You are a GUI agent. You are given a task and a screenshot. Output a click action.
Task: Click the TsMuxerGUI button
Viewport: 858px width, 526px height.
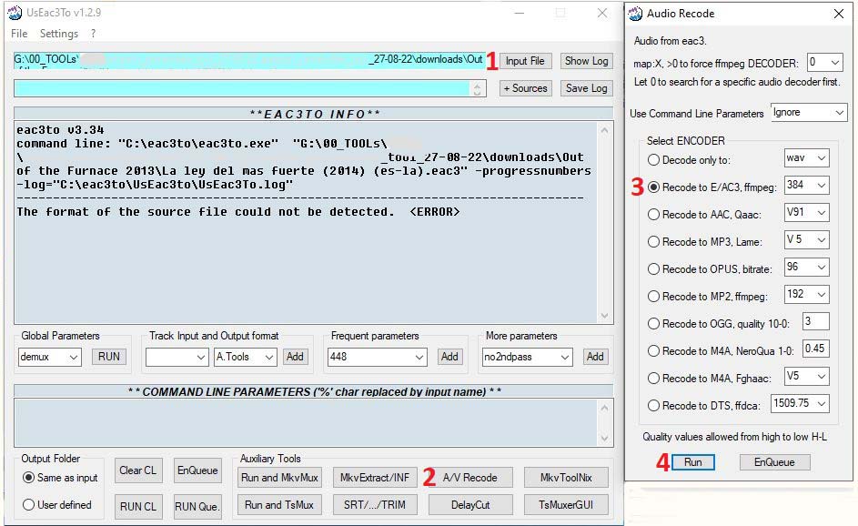coord(566,505)
